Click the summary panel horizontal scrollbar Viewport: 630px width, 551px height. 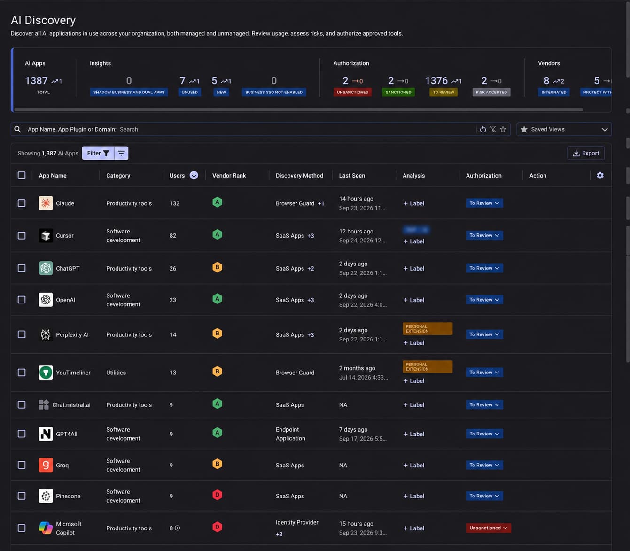298,109
